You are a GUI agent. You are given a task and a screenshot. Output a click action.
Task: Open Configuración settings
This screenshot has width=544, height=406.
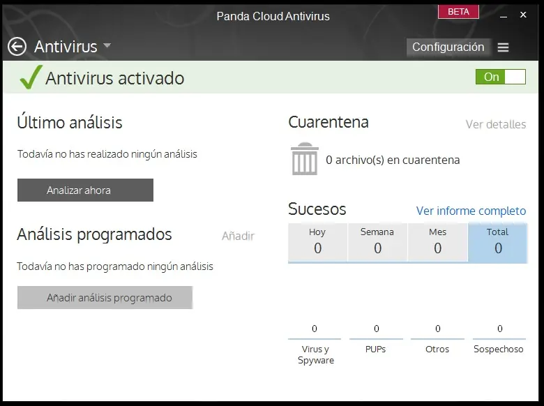448,47
